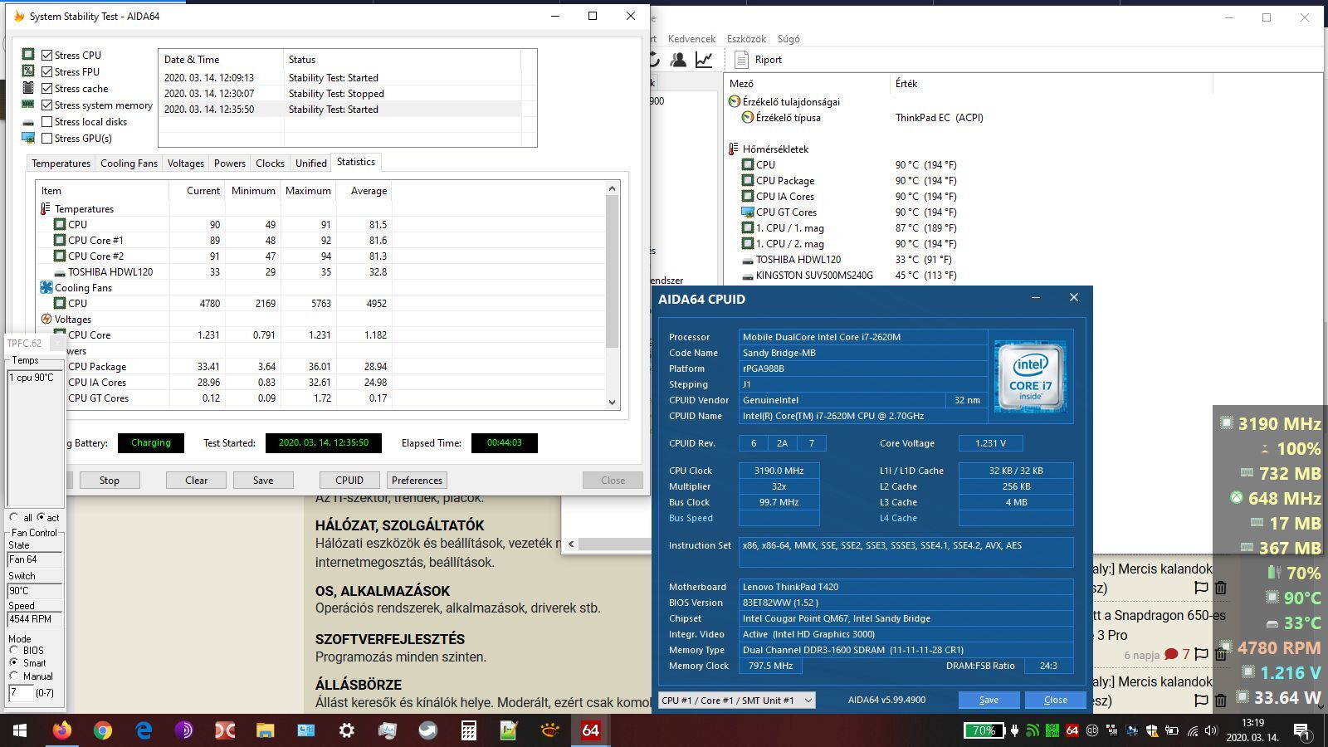The width and height of the screenshot is (1328, 747).
Task: Switch to the Temperatures tab
Action: [x=61, y=164]
